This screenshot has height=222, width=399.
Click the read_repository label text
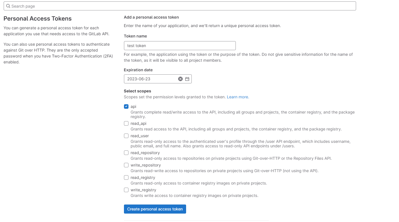pyautogui.click(x=145, y=153)
